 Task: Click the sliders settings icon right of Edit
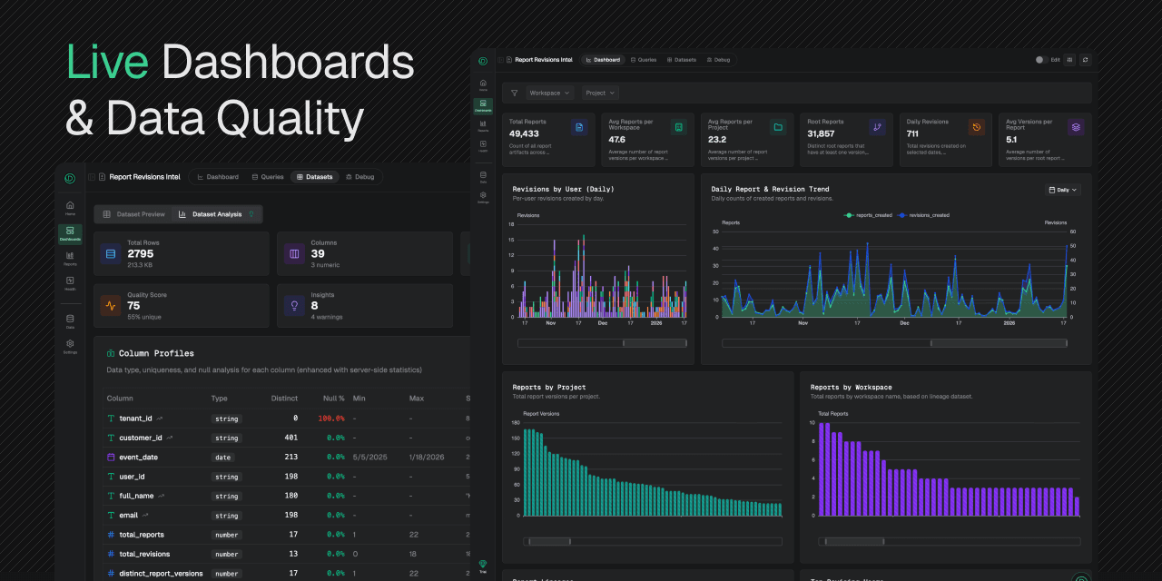pos(1069,60)
